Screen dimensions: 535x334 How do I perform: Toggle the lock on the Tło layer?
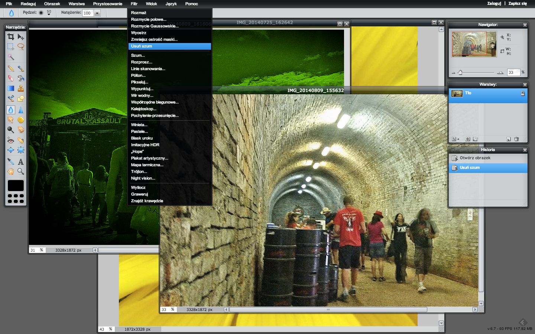(x=523, y=94)
